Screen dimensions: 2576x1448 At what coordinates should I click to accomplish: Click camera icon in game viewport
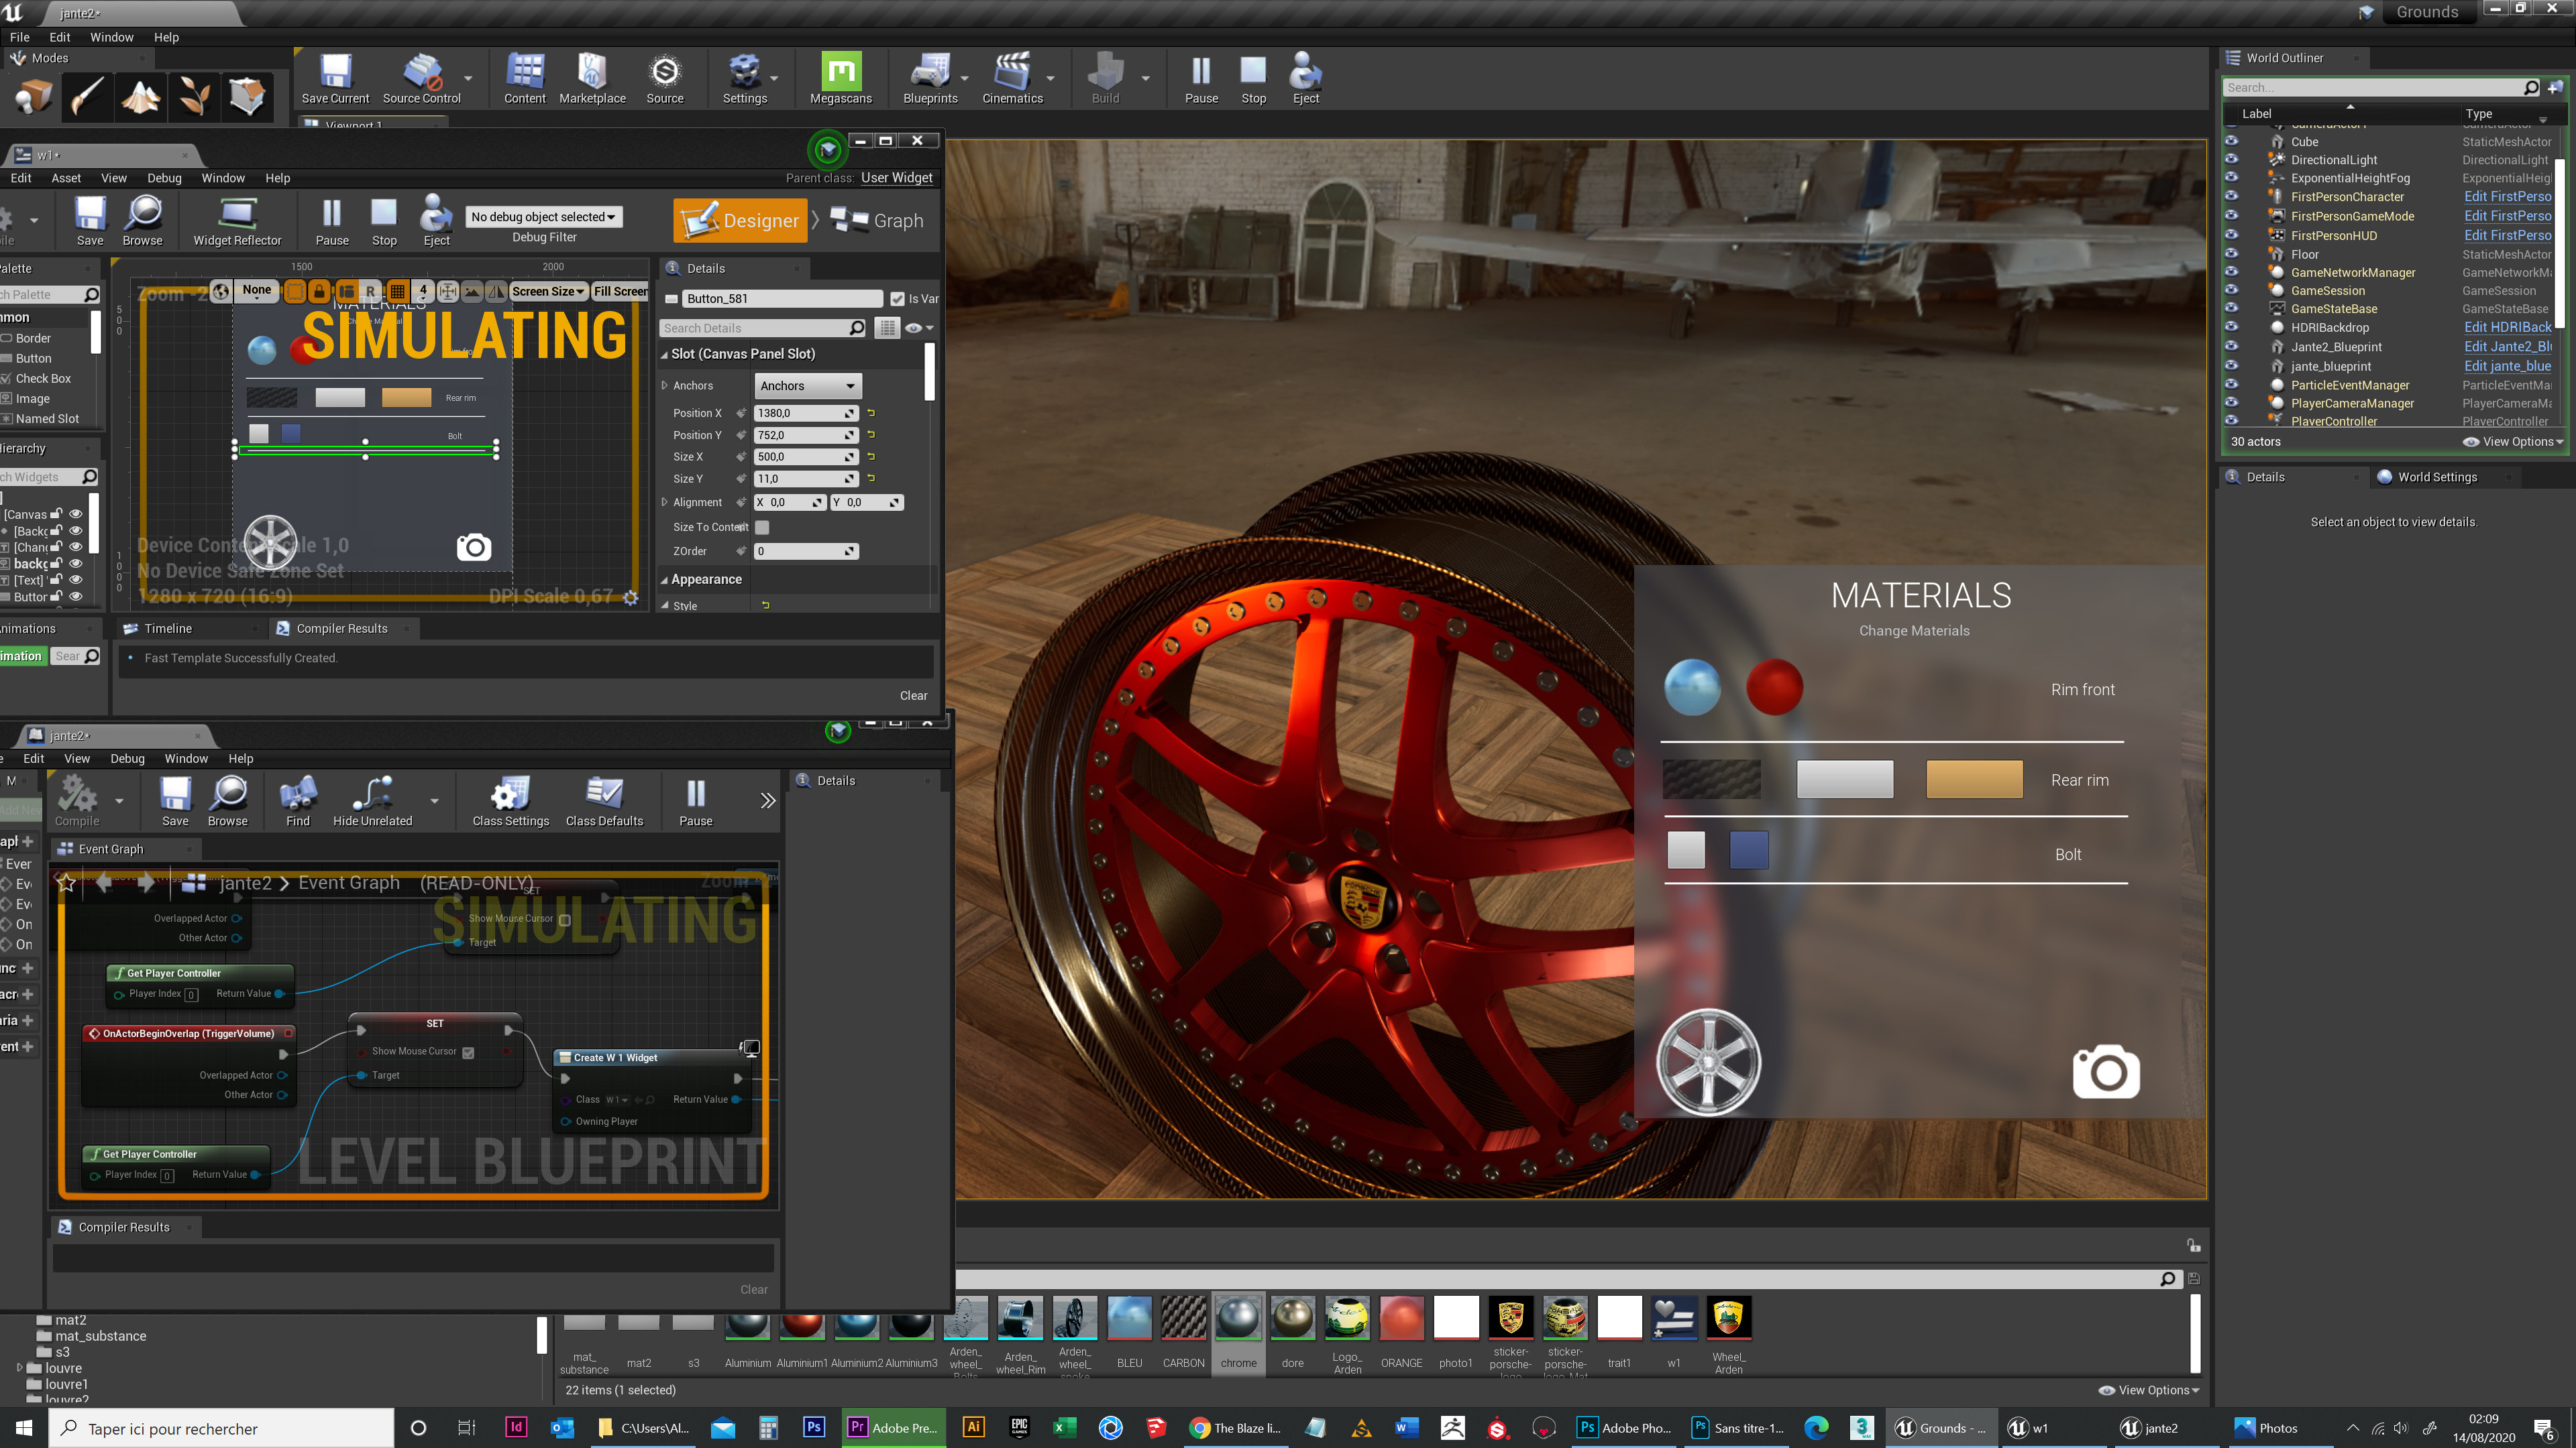point(2106,1071)
